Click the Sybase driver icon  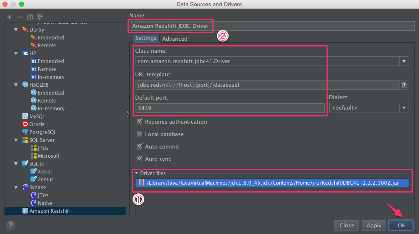[25, 187]
